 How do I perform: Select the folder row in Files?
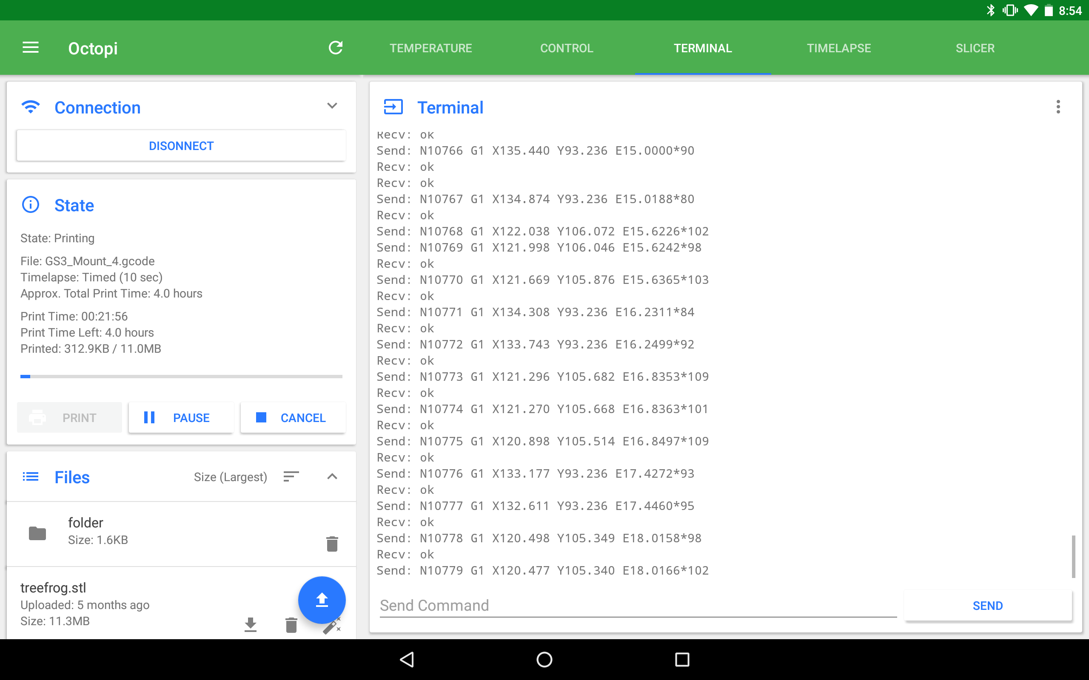[181, 534]
